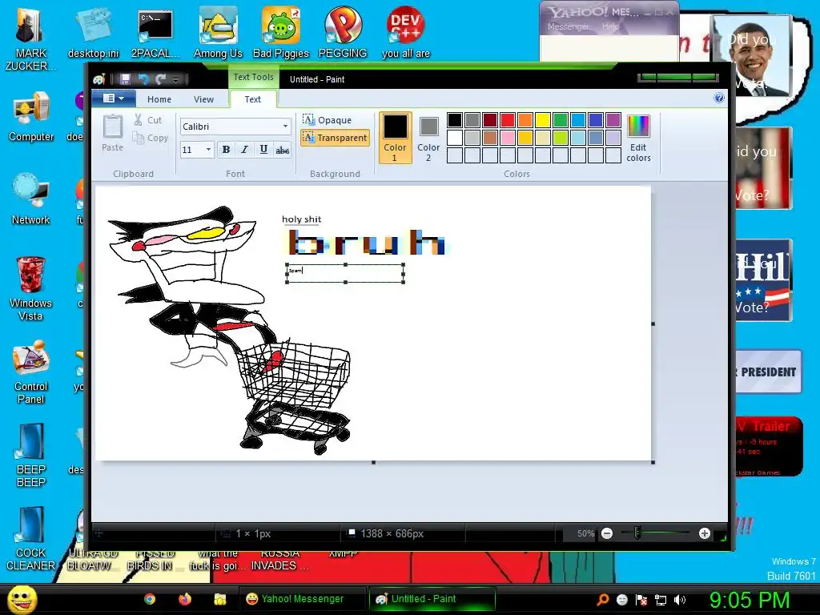Image resolution: width=820 pixels, height=615 pixels.
Task: Launch Firefox from the taskbar
Action: (185, 599)
